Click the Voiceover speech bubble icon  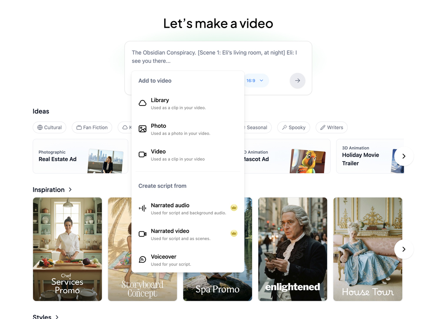pos(143,260)
